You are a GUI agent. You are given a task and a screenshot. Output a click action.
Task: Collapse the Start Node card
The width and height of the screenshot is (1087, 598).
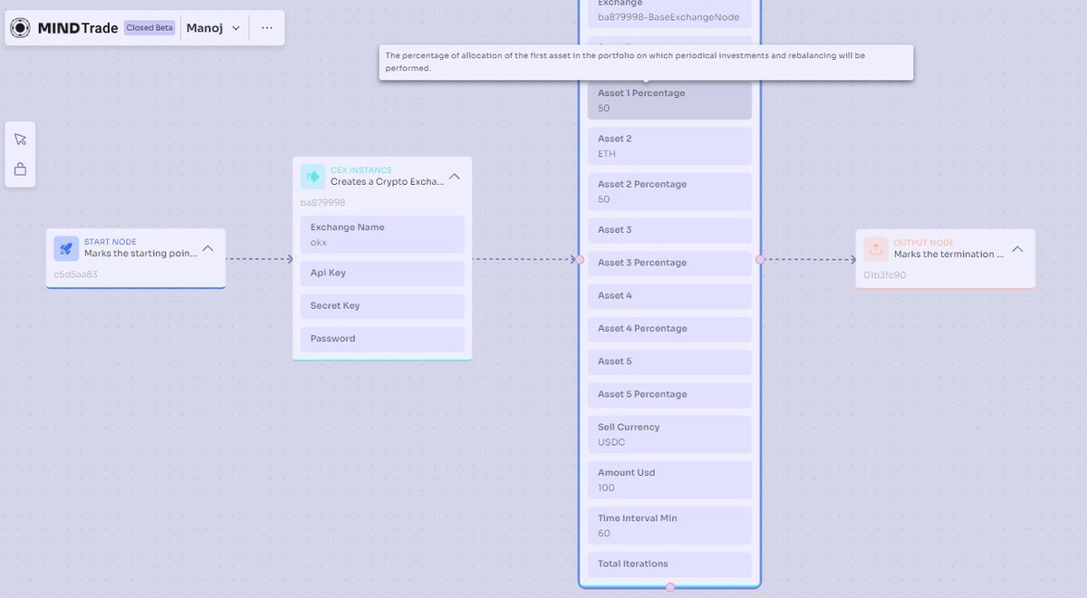(x=207, y=248)
